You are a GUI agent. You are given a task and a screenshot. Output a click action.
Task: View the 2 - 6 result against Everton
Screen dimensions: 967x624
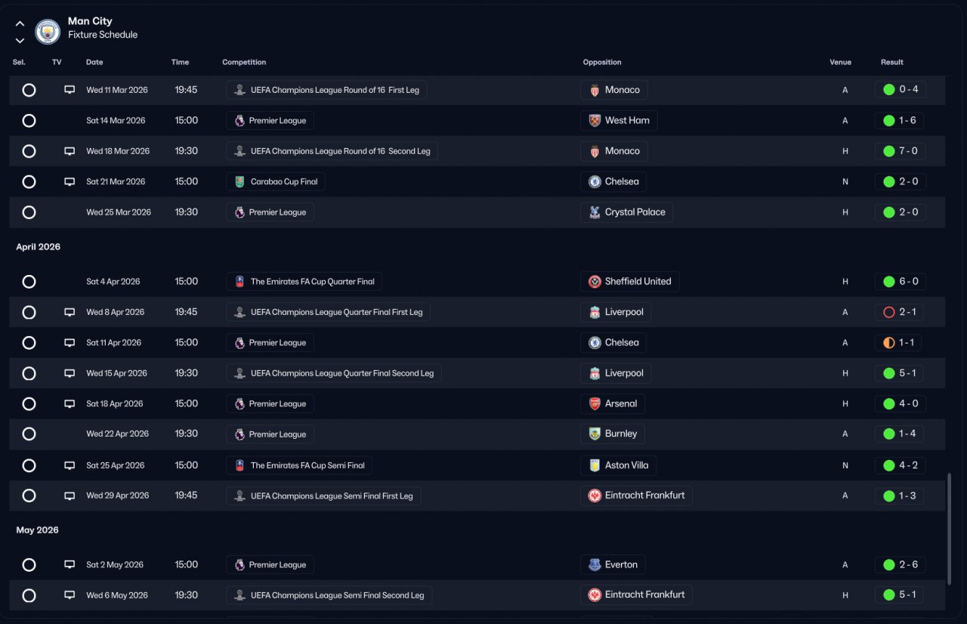[x=901, y=565]
